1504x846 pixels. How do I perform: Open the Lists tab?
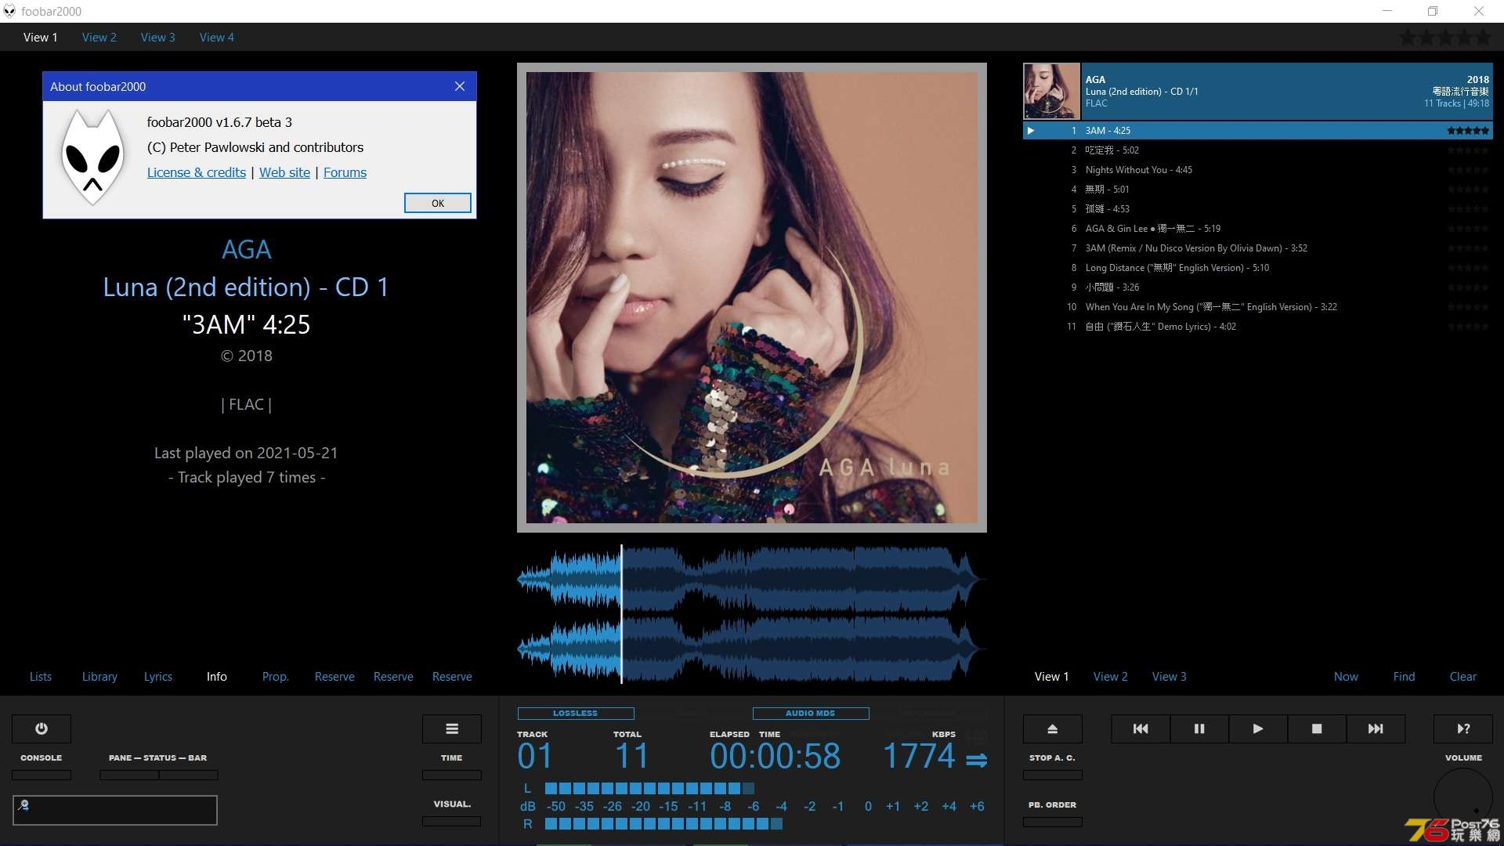tap(41, 677)
